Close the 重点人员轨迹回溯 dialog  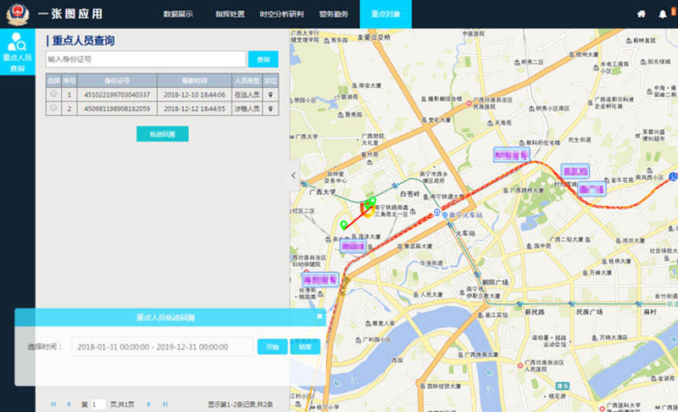point(320,316)
